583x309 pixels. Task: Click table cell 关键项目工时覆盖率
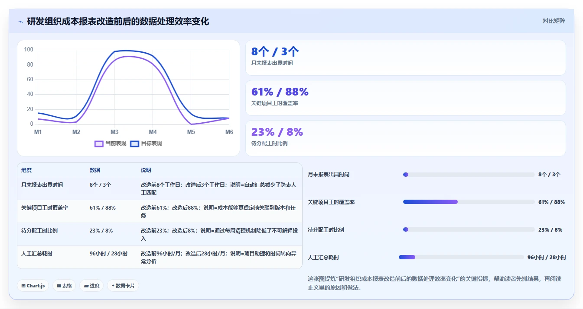[45, 208]
